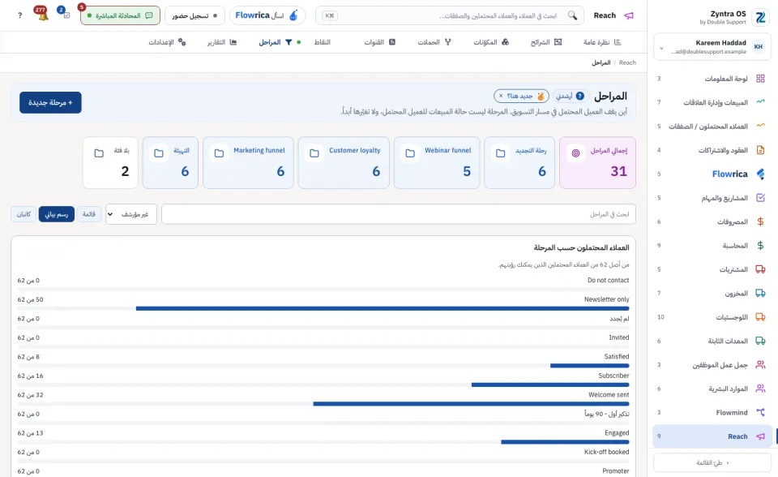This screenshot has width=778, height=477.
Task: Click the مرحلة جديدة new stage button
Action: [50, 102]
